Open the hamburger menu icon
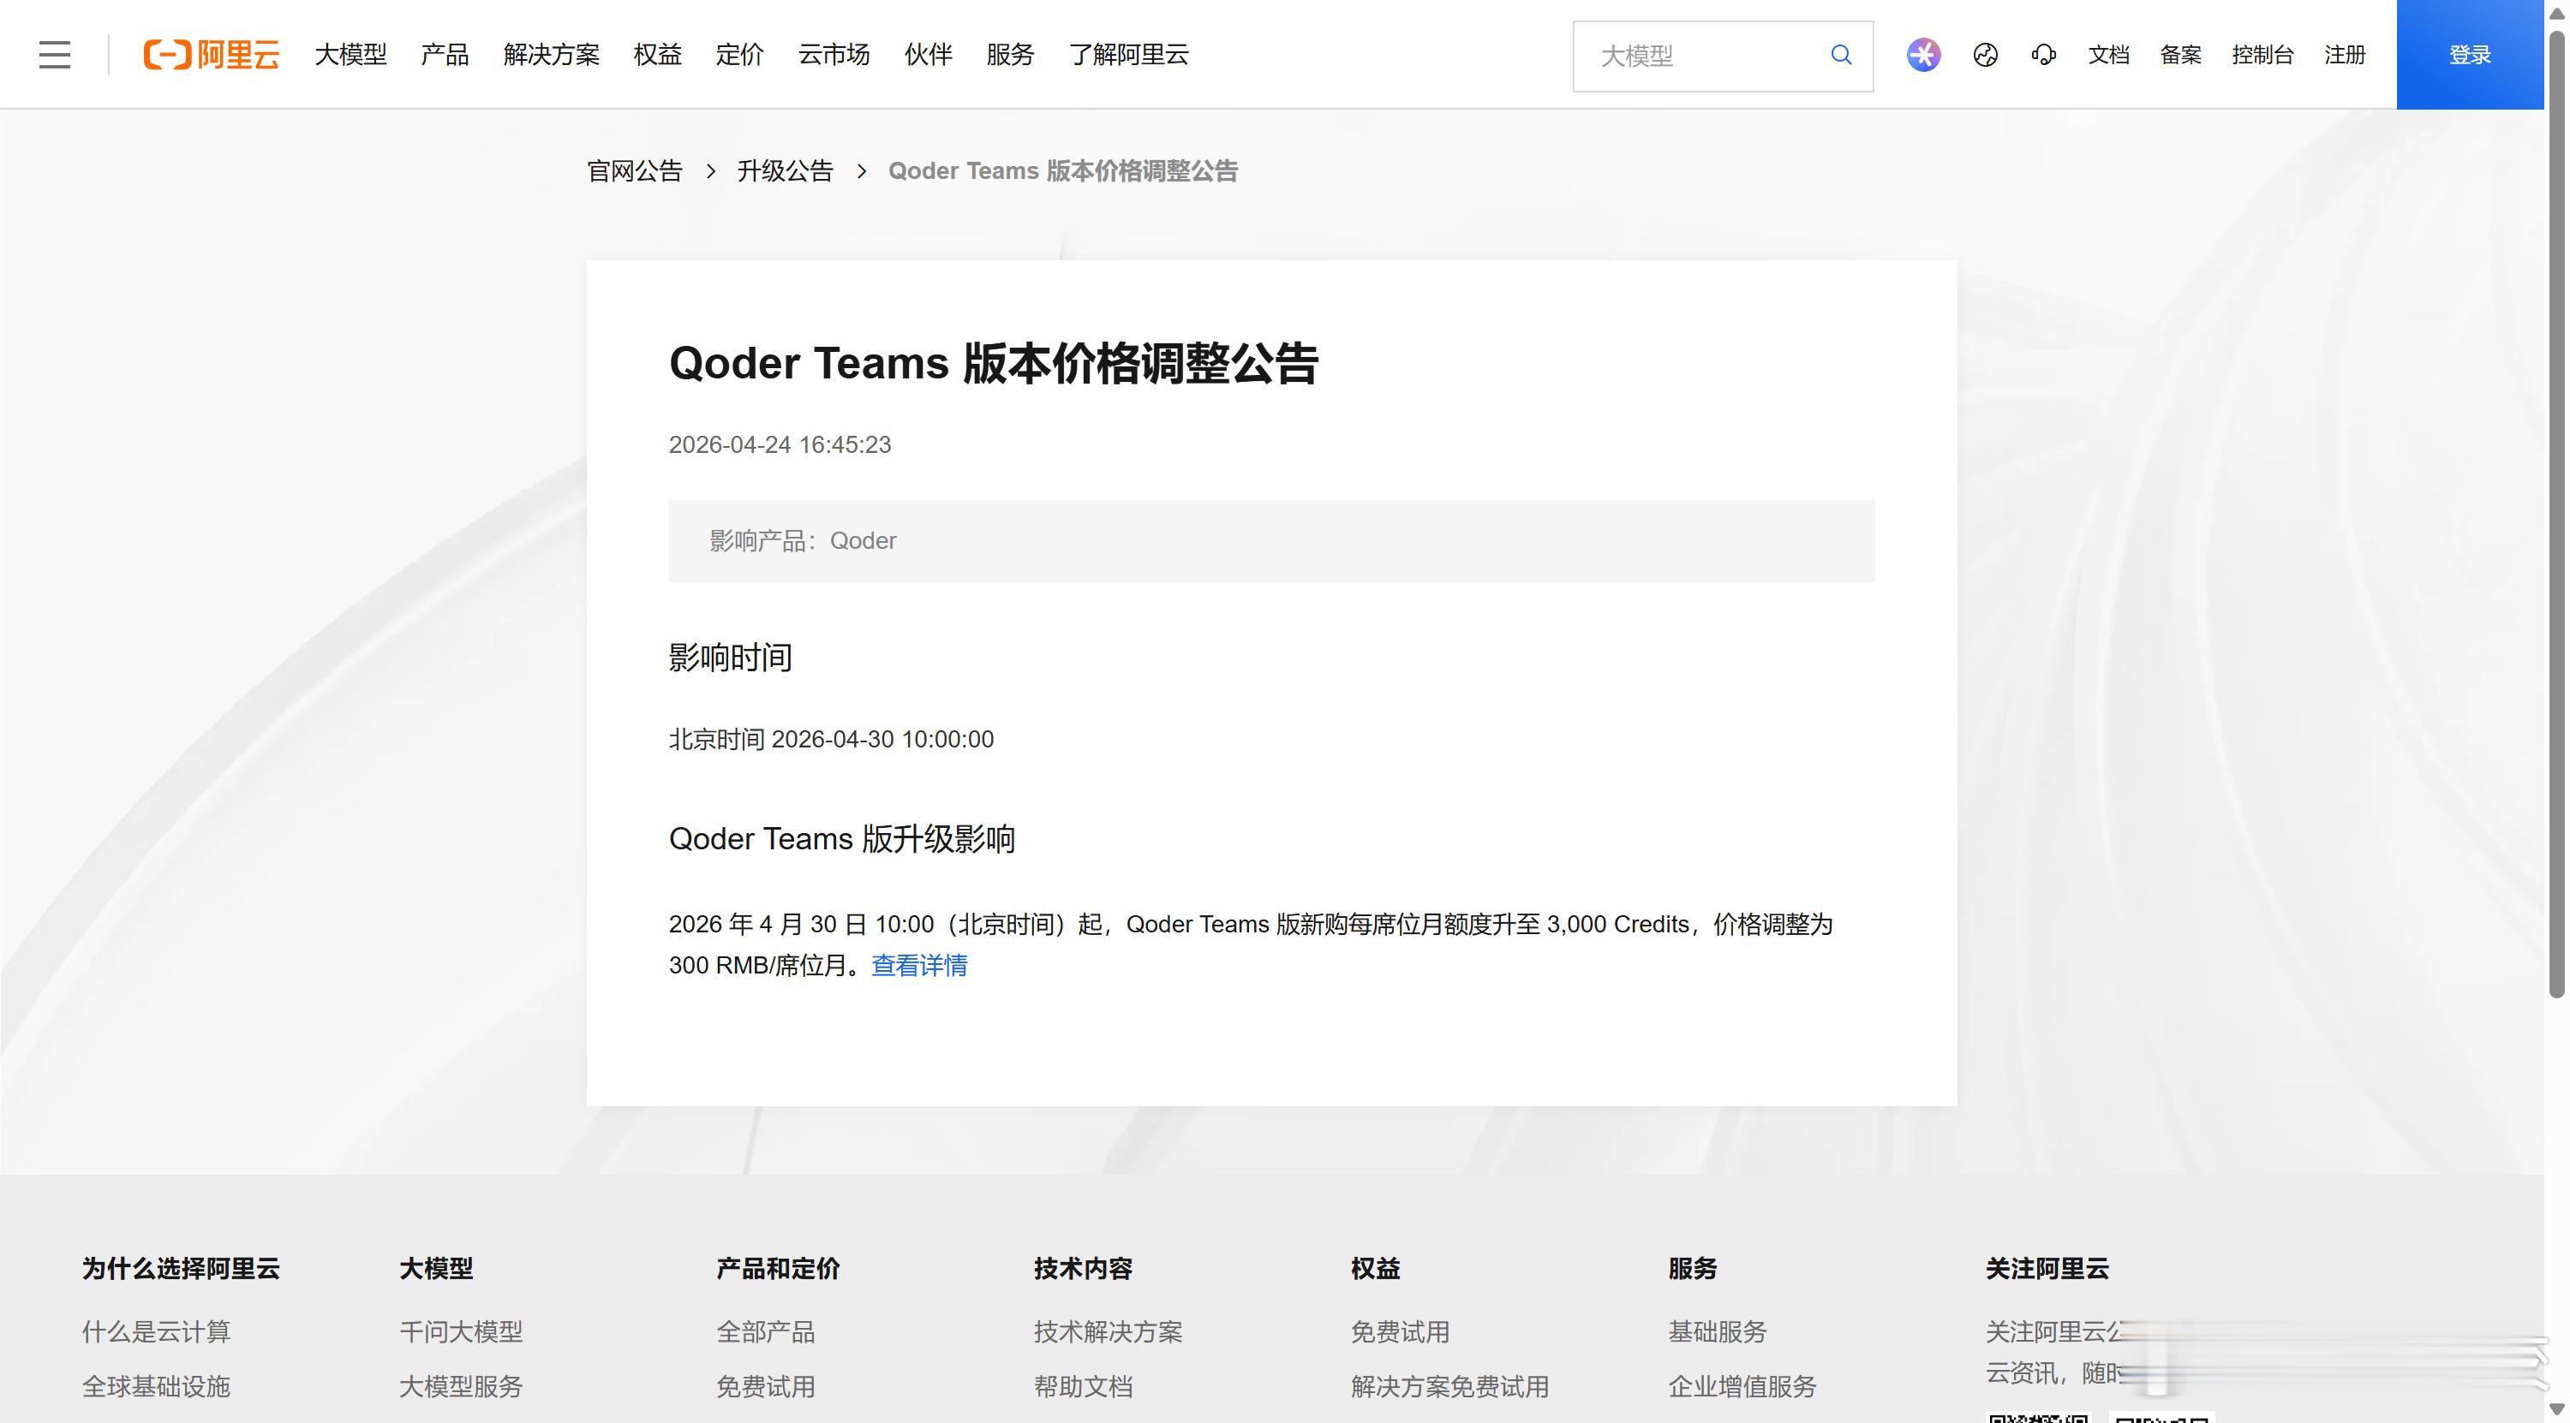 point(55,55)
